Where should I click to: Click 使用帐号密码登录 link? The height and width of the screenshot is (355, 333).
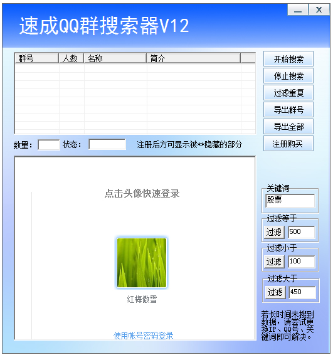143,336
